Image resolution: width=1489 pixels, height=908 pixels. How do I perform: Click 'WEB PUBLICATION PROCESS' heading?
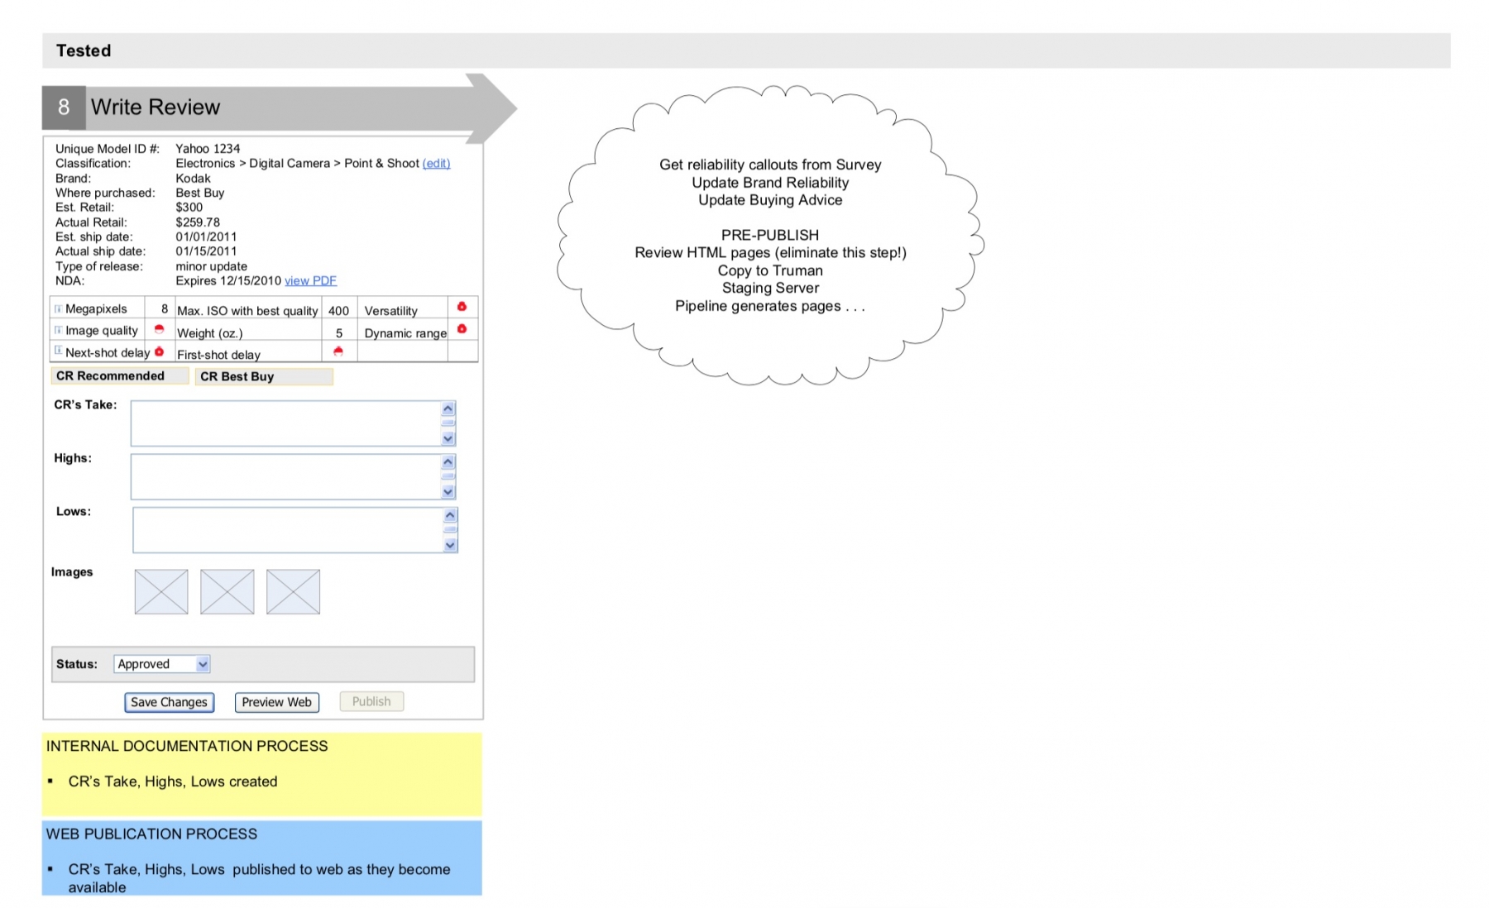[151, 834]
